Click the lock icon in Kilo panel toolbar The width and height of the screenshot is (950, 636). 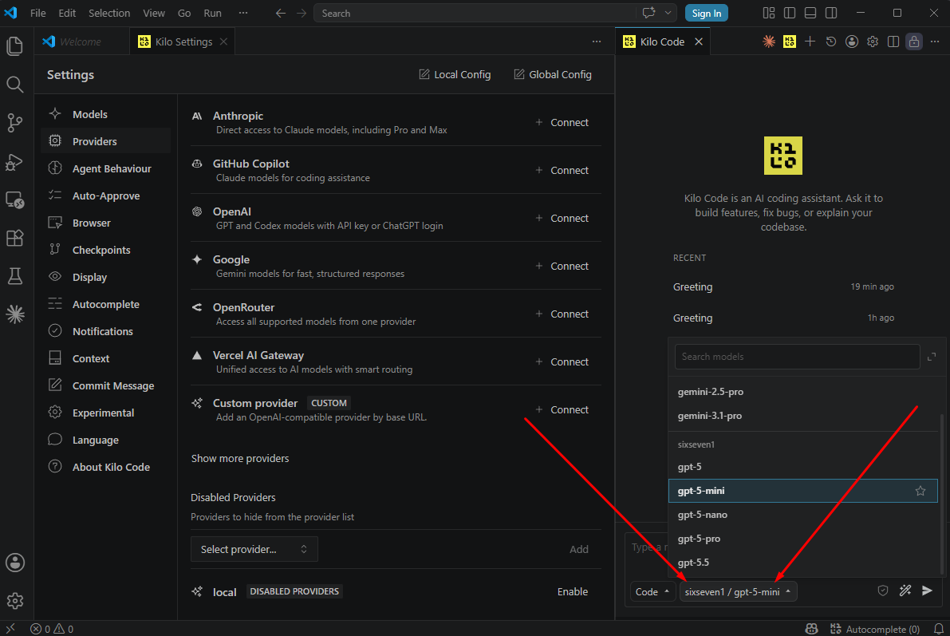point(913,41)
